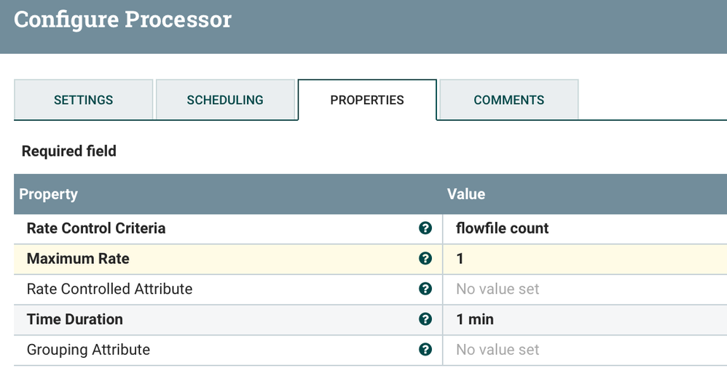Edit the '1 min' Time Duration value
This screenshot has height=368, width=727.
(x=475, y=319)
